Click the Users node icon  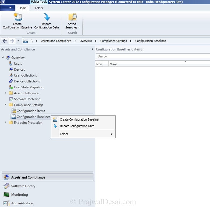[x=10, y=64]
